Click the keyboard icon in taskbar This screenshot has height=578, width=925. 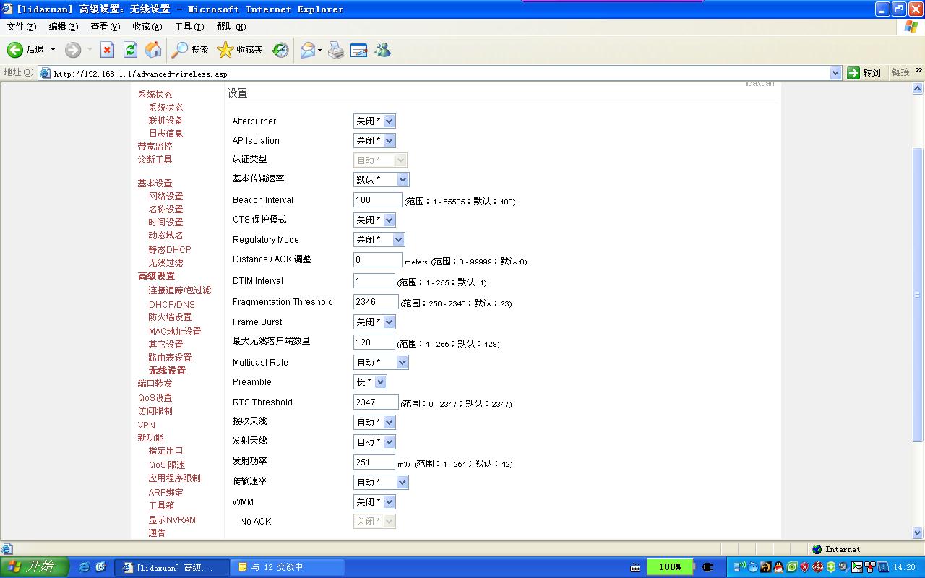635,567
